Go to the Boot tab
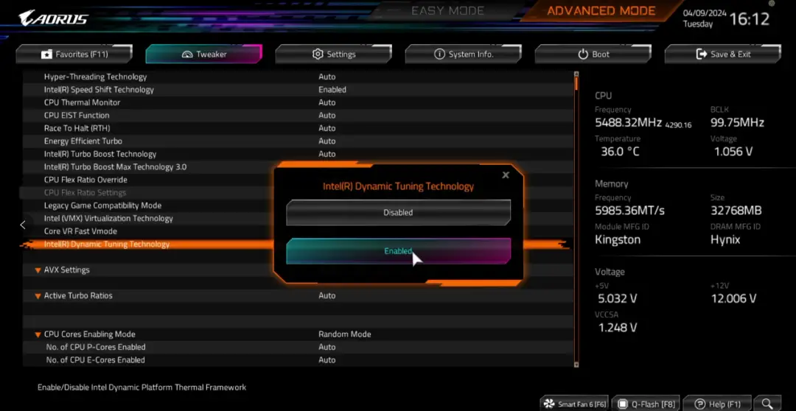The width and height of the screenshot is (796, 411). 593,54
